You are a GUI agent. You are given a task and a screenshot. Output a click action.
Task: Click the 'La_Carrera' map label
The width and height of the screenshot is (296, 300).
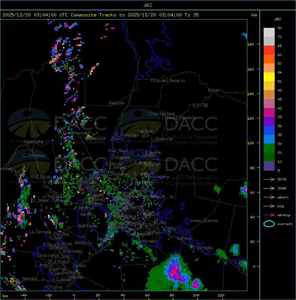[x=40, y=232]
